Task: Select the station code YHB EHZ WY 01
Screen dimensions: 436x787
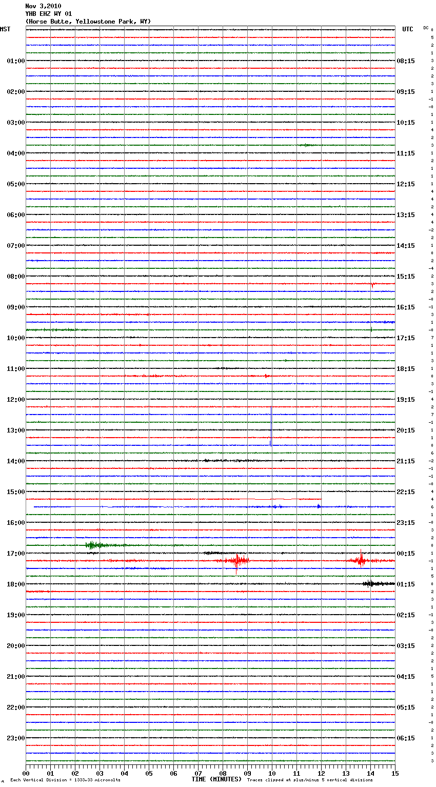Action: (x=49, y=14)
